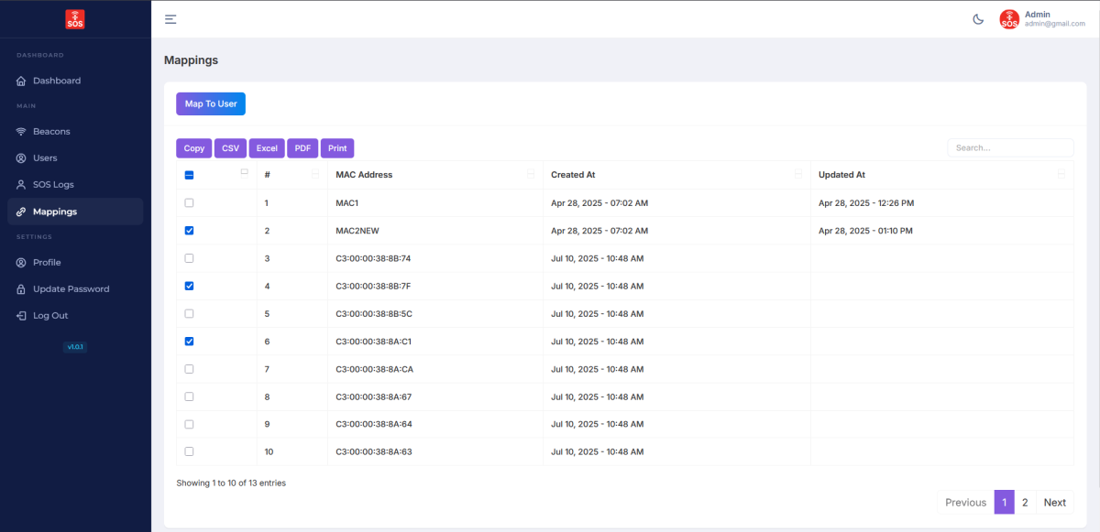This screenshot has width=1100, height=532.
Task: Click the table Search input field
Action: (x=1009, y=147)
